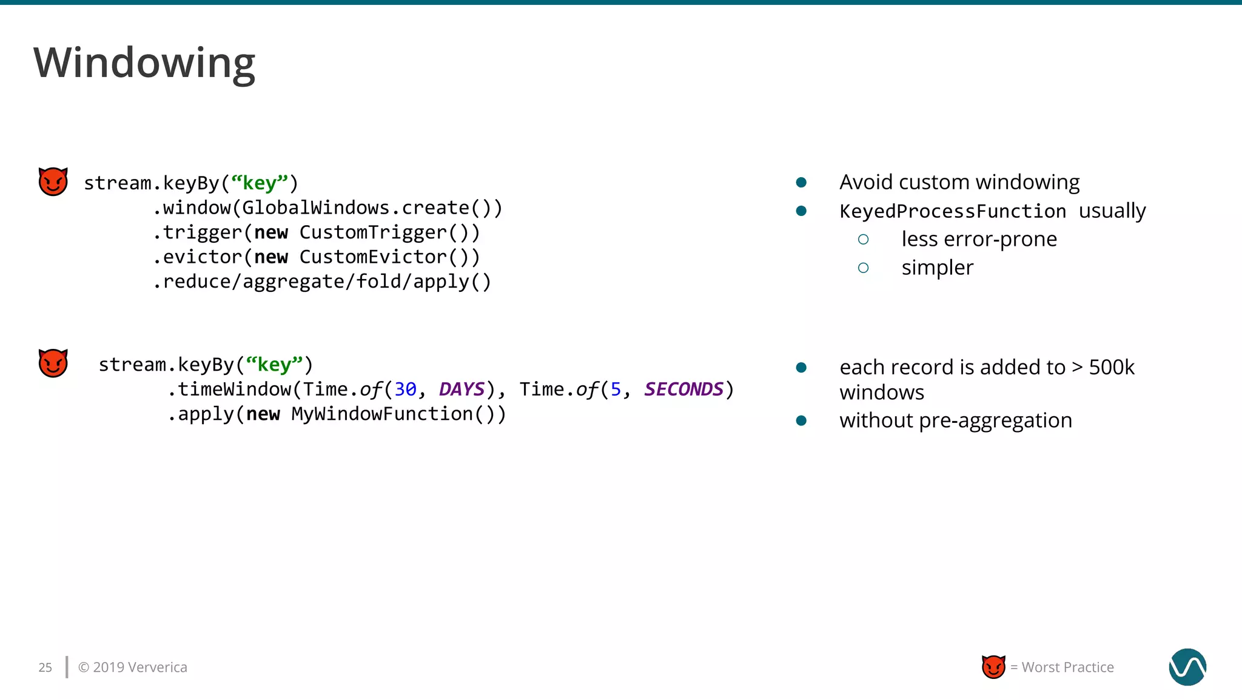The height and width of the screenshot is (699, 1242).
Task: Click the purple 'SECONDS' constant
Action: click(683, 389)
